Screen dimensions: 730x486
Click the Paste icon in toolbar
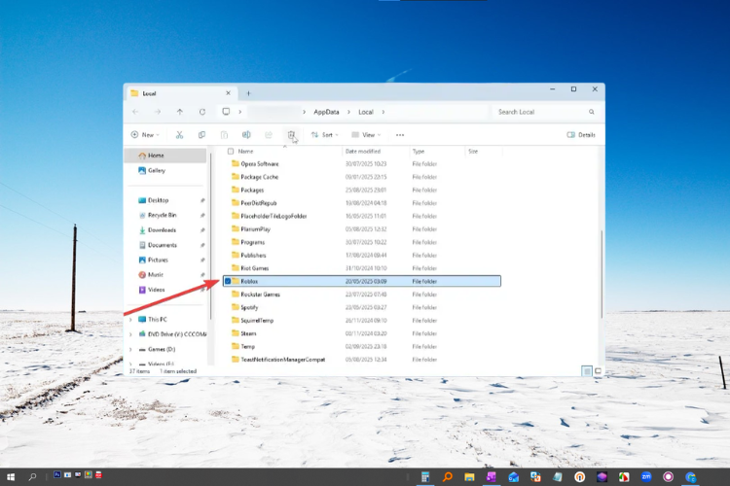tap(224, 135)
